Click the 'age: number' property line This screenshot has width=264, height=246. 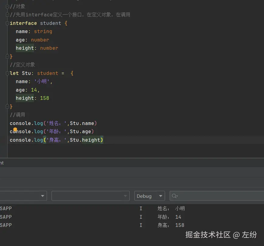32,40
